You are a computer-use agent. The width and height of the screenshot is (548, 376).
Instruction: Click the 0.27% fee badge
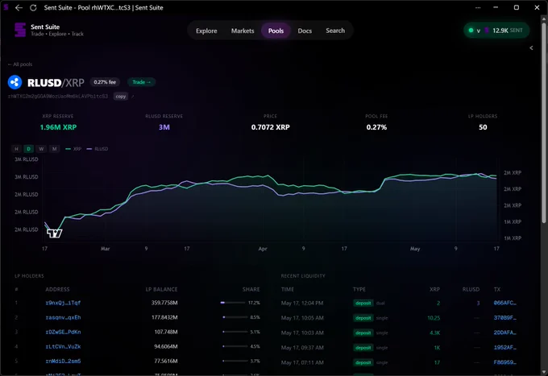(x=105, y=82)
